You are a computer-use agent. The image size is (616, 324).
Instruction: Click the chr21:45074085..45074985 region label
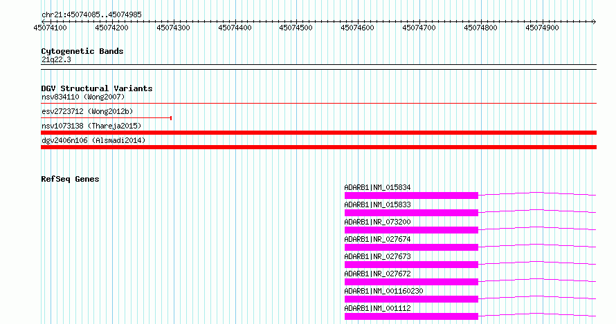pos(91,15)
